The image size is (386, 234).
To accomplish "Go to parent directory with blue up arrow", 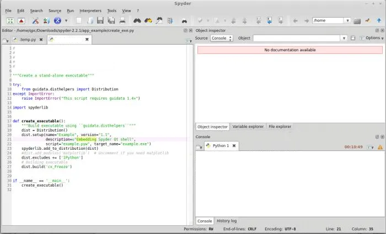I will pyautogui.click(x=379, y=20).
